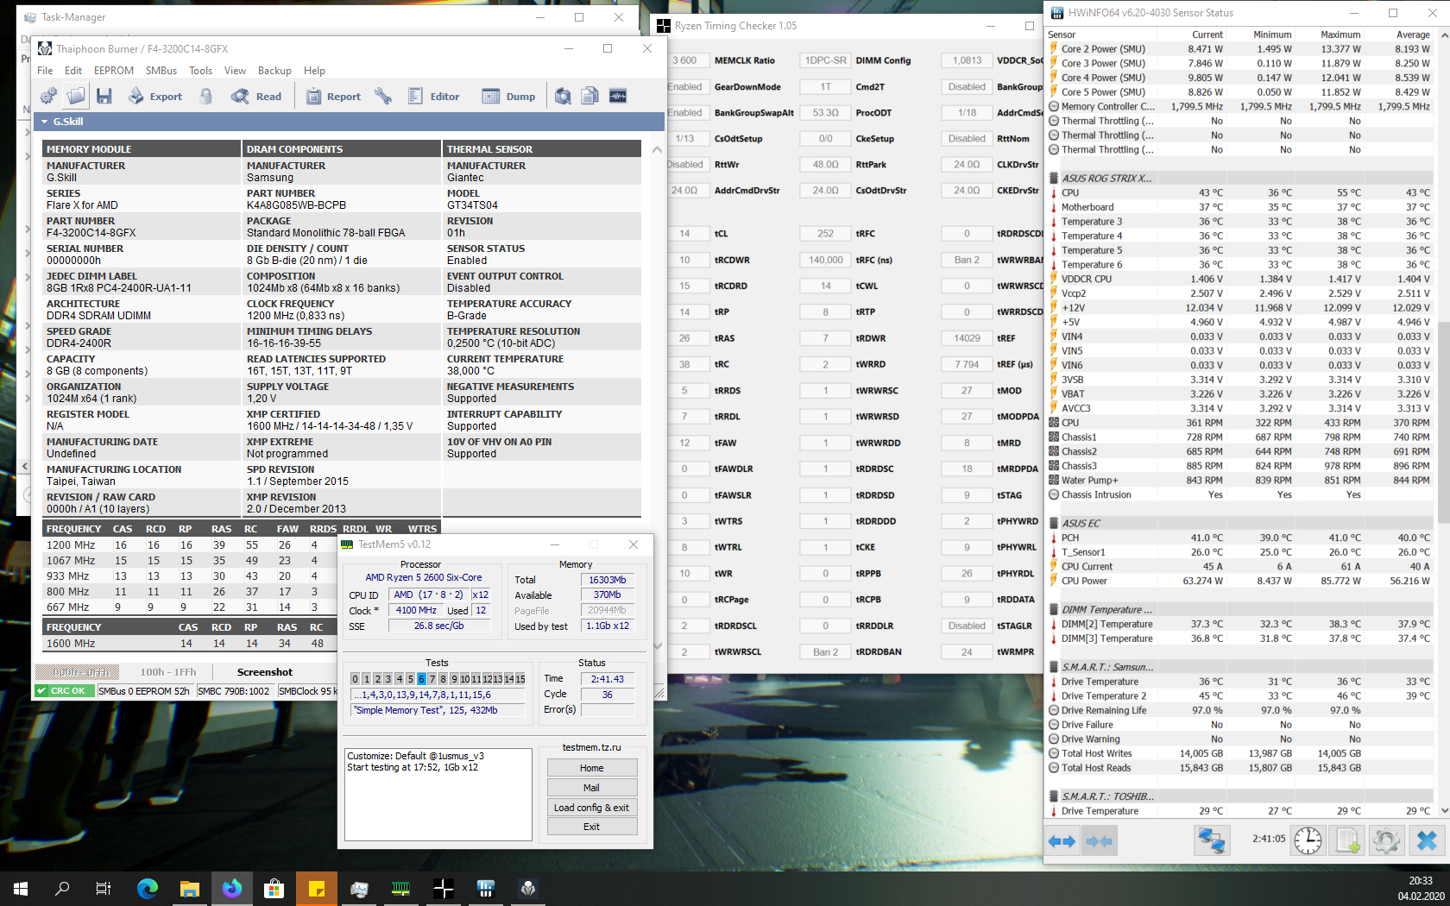Open the Edit menu in Thaiphoon Burner
Image resolution: width=1450 pixels, height=906 pixels.
[73, 71]
